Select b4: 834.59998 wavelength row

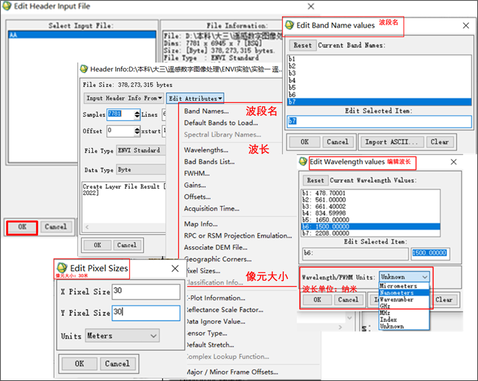pos(370,213)
